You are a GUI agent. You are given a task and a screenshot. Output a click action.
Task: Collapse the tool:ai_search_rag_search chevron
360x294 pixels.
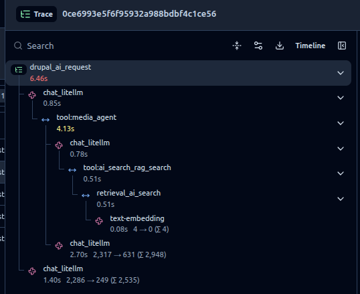pos(341,173)
